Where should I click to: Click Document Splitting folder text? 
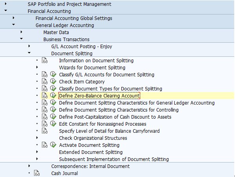click(72, 54)
